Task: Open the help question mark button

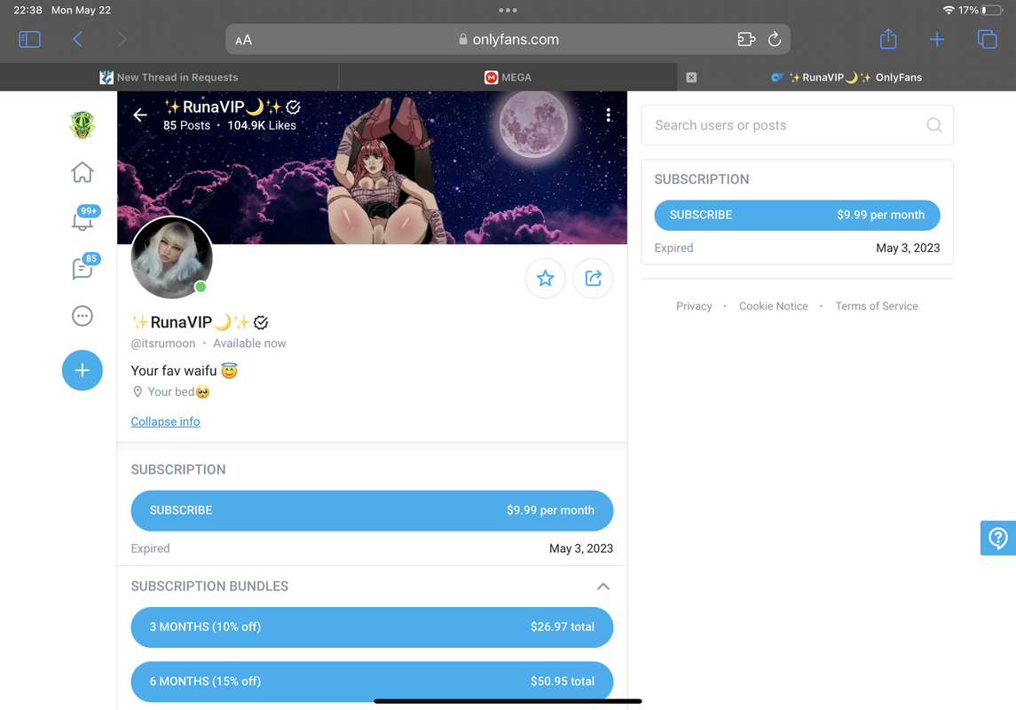Action: pyautogui.click(x=998, y=538)
